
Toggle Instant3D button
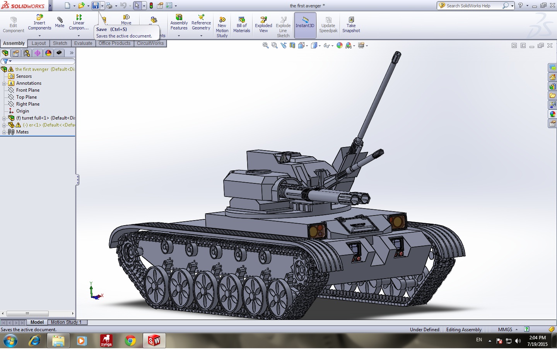tap(305, 25)
